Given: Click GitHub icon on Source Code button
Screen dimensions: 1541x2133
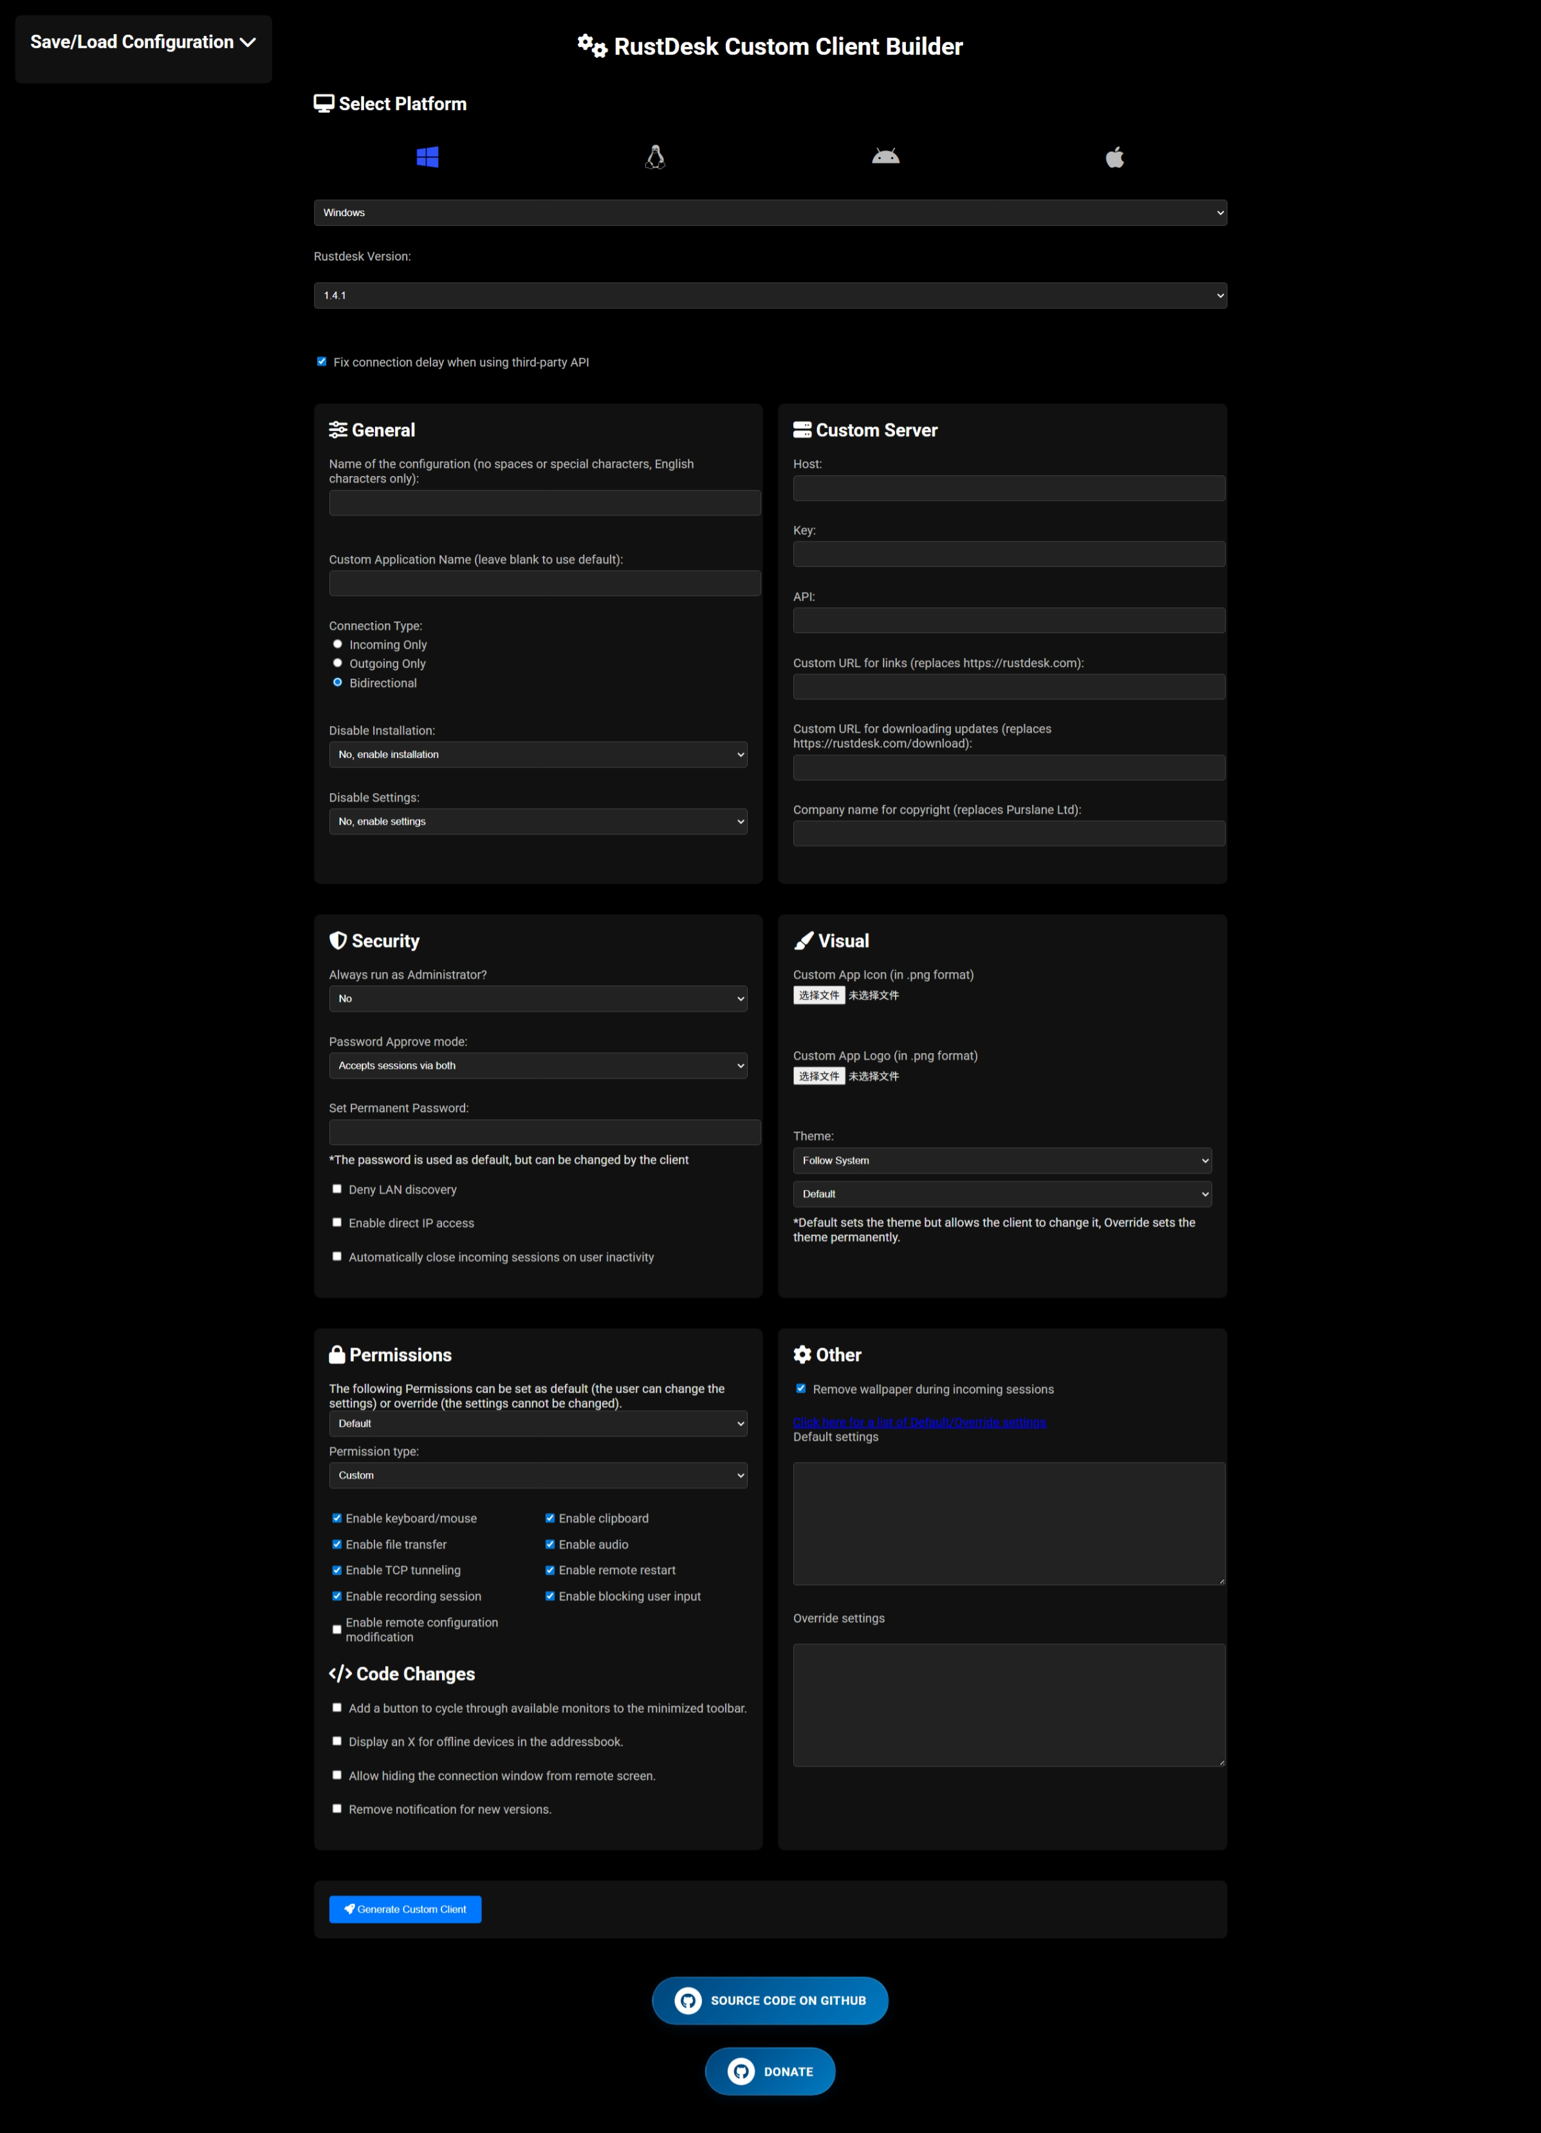Looking at the screenshot, I should pos(688,2000).
